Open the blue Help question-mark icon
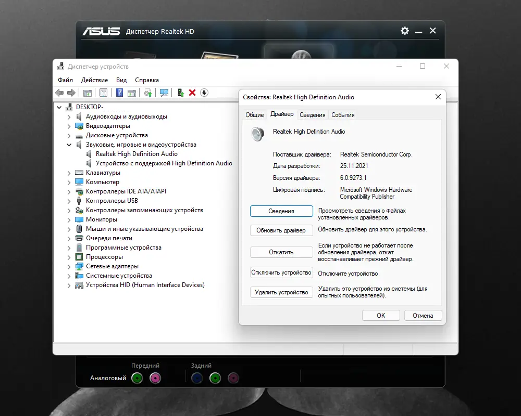Screen dimensions: 521x416 [120, 93]
